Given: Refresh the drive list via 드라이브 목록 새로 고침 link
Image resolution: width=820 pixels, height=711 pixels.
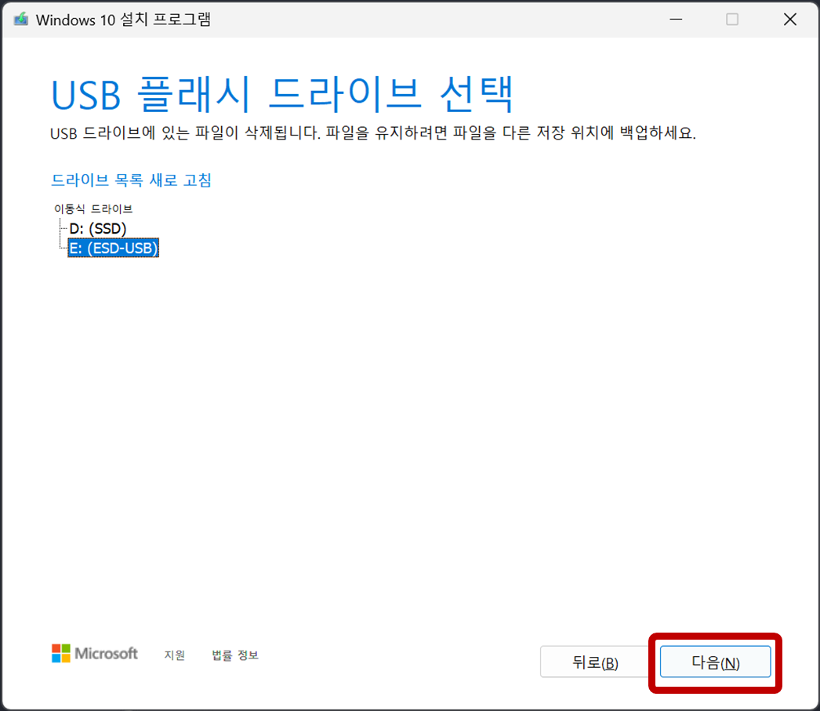Looking at the screenshot, I should [131, 180].
